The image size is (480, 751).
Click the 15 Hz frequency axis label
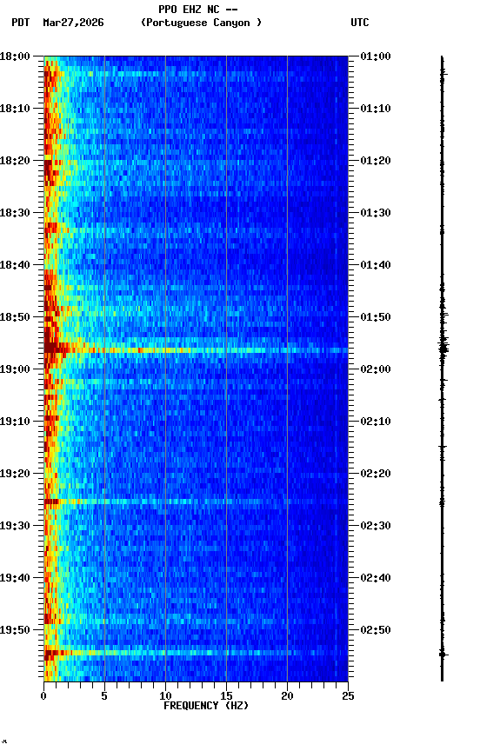226,696
